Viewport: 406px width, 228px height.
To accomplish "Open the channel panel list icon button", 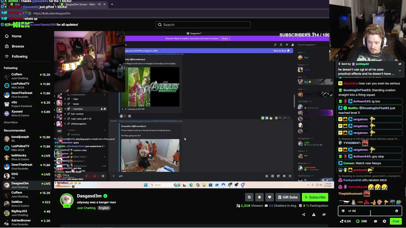I will tap(249, 197).
